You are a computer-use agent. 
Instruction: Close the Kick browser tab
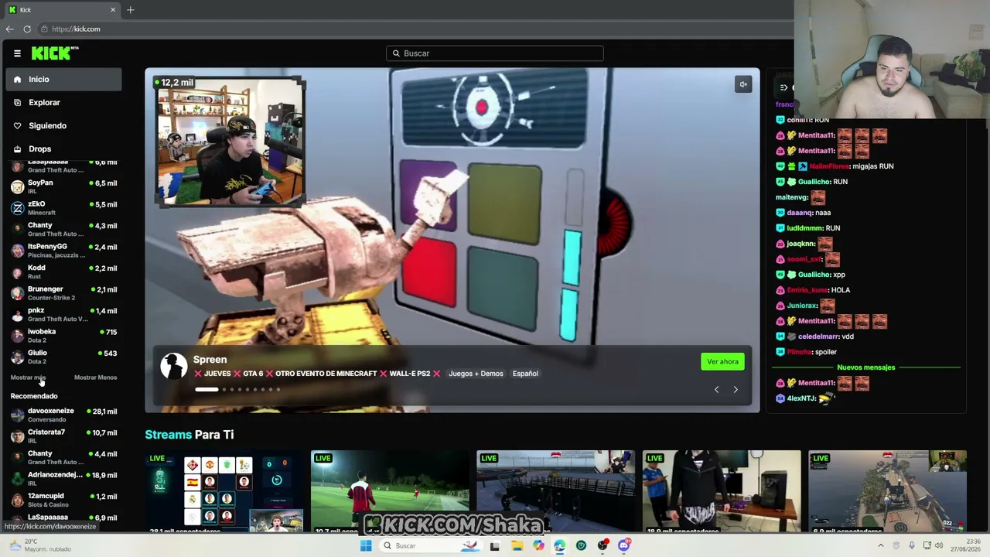click(x=113, y=10)
